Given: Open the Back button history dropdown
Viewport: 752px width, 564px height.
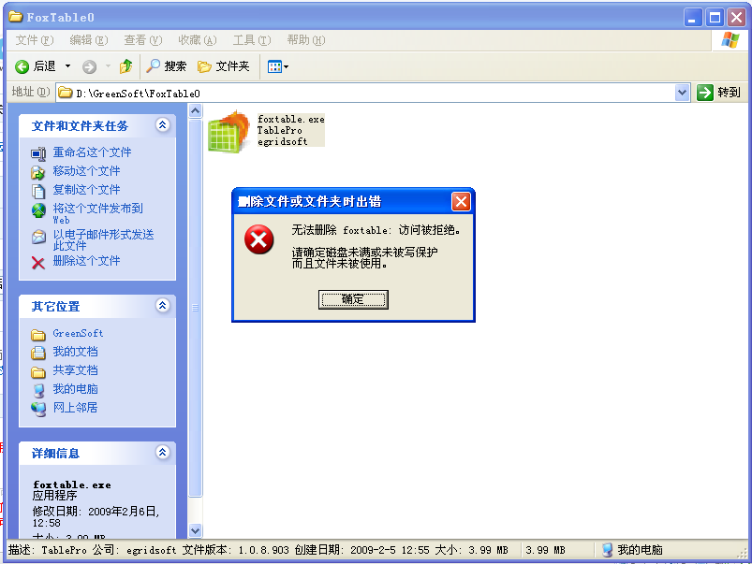Looking at the screenshot, I should pos(68,66).
